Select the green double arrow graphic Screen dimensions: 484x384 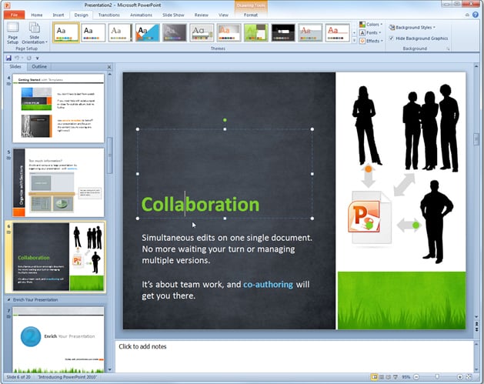[409, 225]
